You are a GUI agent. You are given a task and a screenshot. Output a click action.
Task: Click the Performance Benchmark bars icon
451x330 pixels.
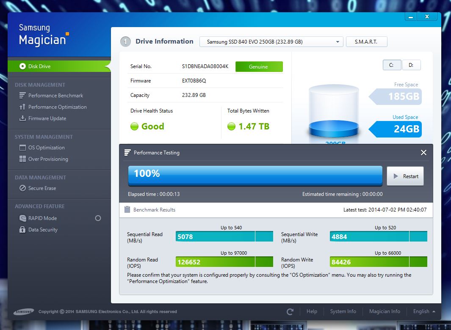pyautogui.click(x=22, y=96)
